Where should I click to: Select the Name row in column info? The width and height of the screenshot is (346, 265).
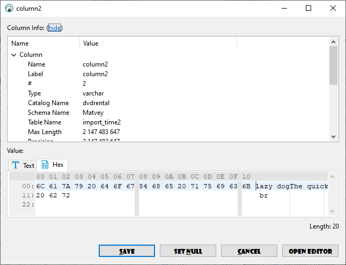[x=168, y=64]
